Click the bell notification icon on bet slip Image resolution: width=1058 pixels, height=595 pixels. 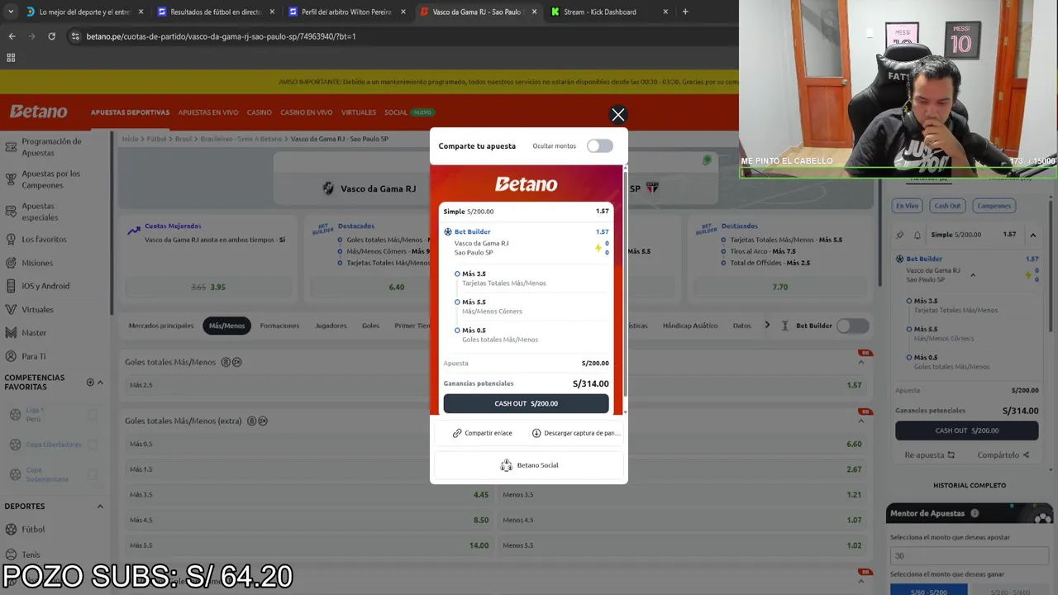pos(917,235)
